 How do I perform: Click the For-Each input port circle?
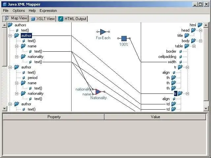pos(98,32)
